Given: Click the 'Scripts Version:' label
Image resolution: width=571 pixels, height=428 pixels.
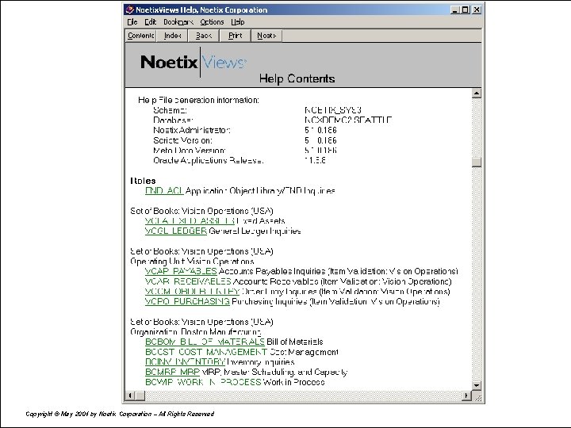Looking at the screenshot, I should tap(182, 140).
